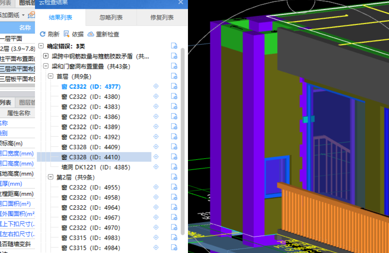This screenshot has height=253, width=389.
Task: Collapse the 首层 (共9条) group
Action: click(x=51, y=76)
